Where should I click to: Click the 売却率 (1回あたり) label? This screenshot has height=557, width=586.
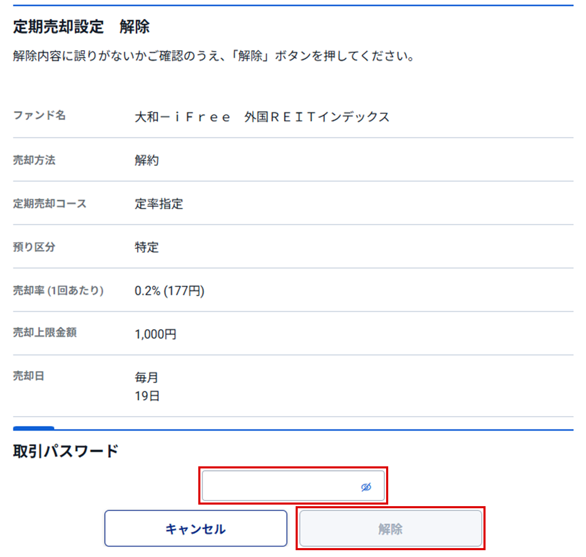coord(58,291)
